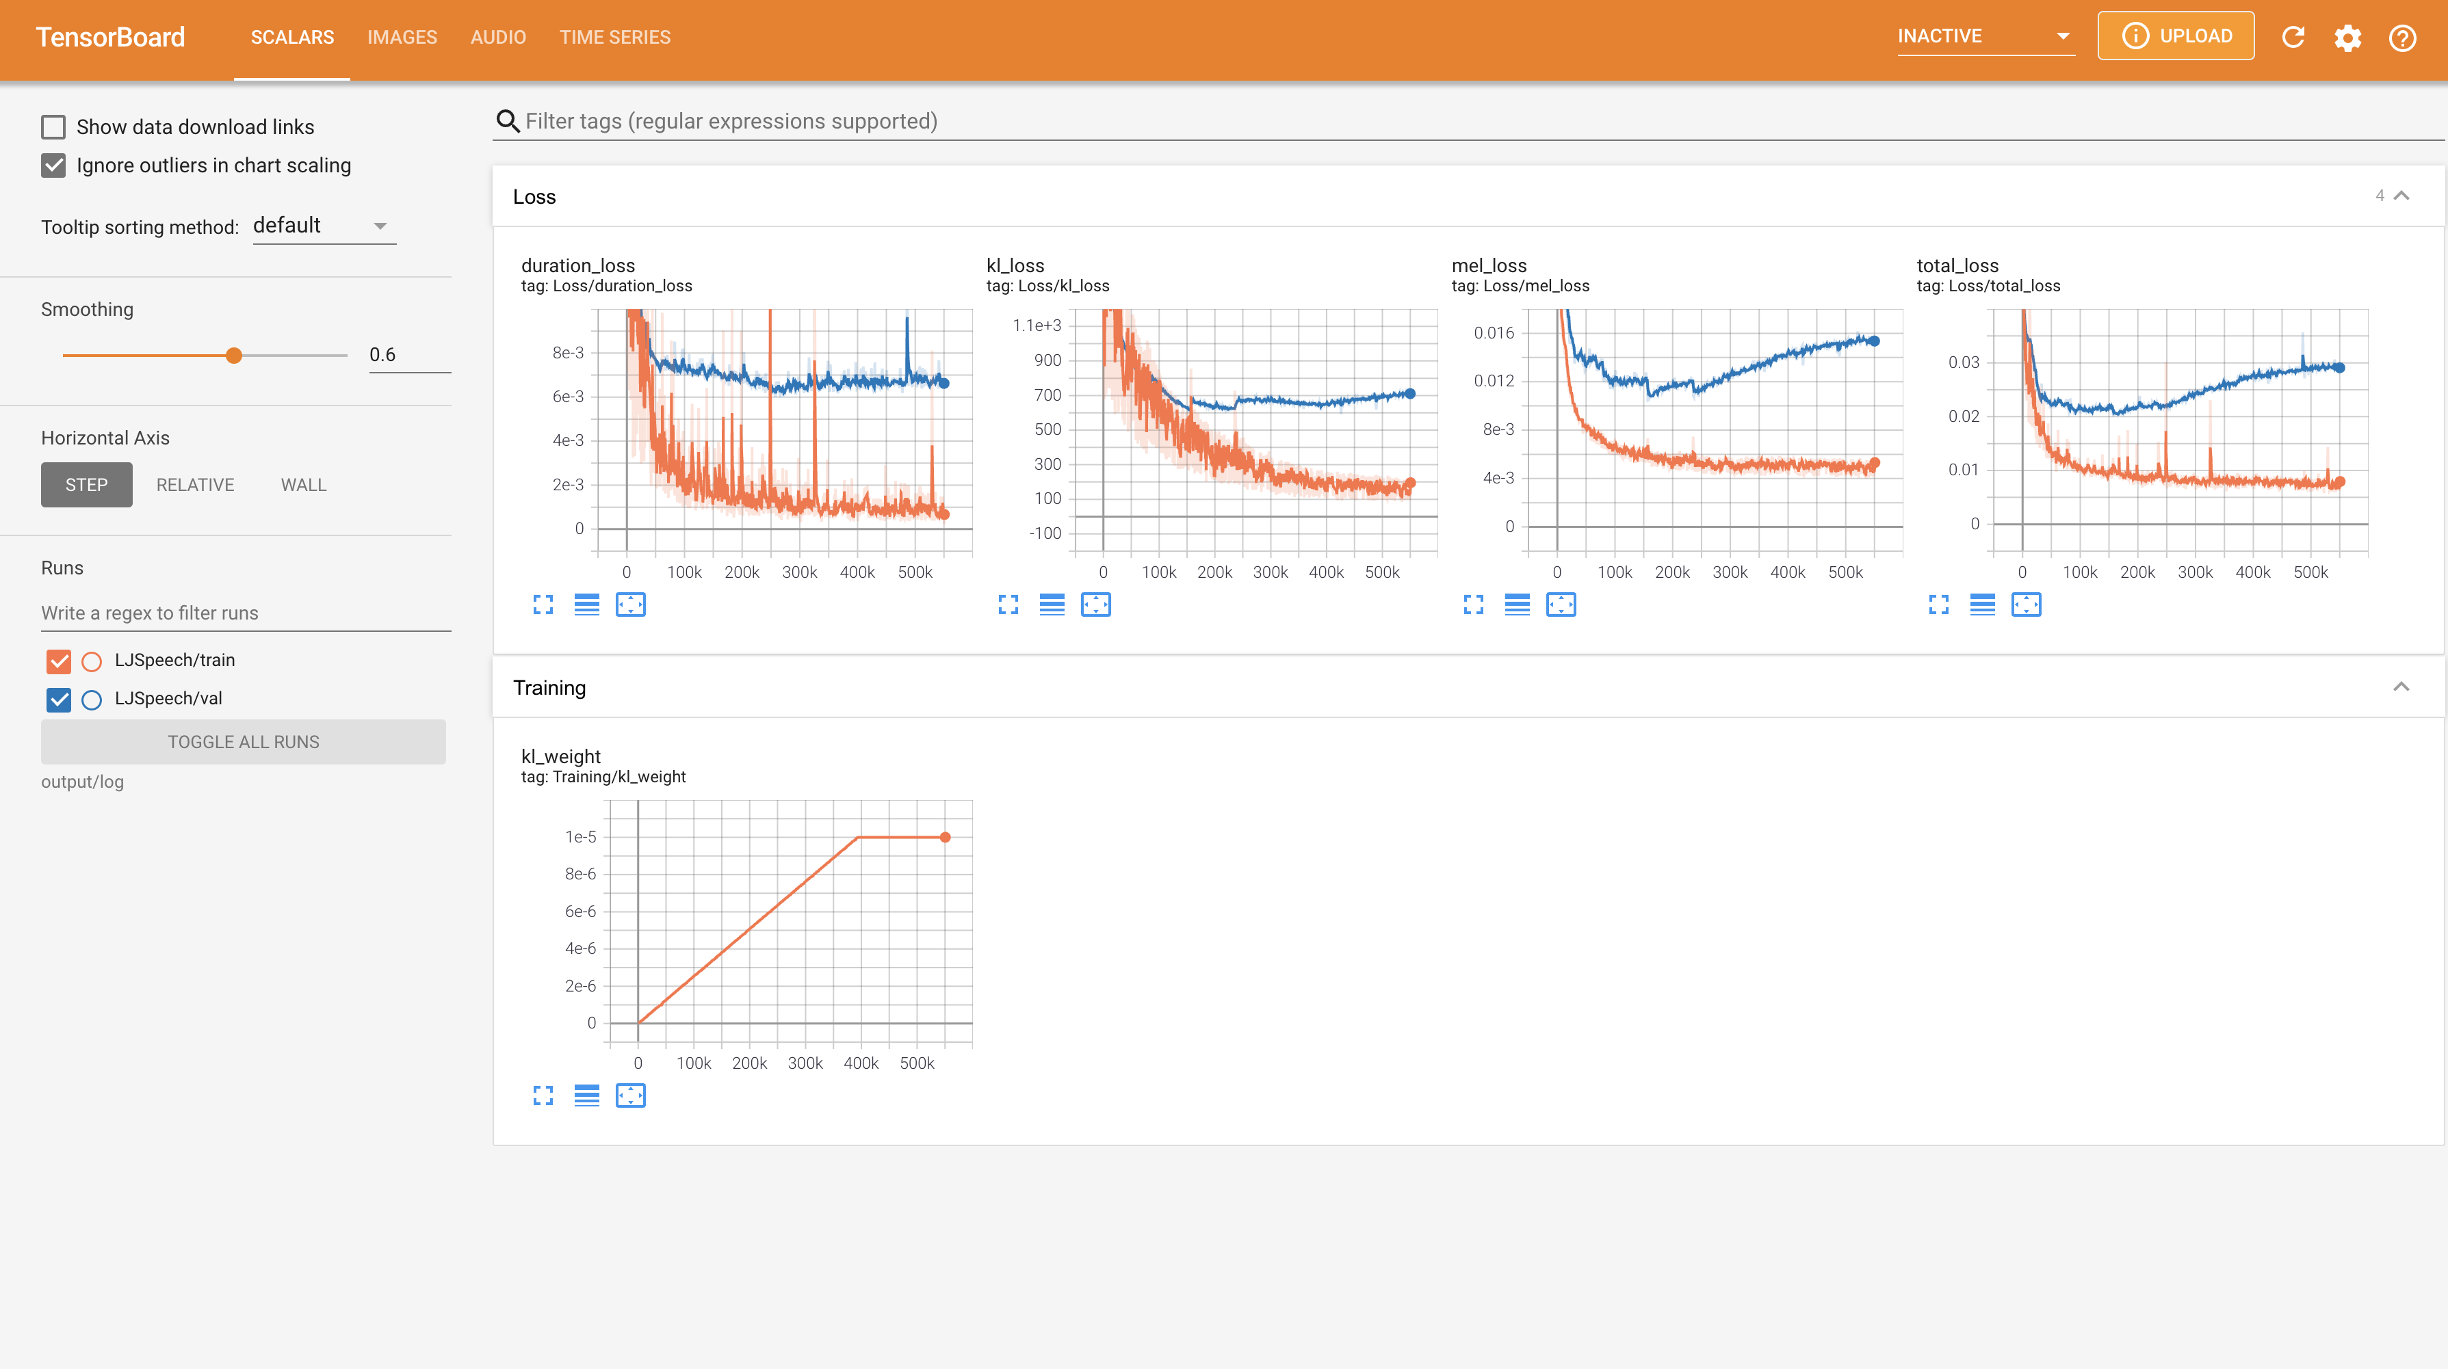
Task: Click the Filter tags search field
Action: [x=1141, y=122]
